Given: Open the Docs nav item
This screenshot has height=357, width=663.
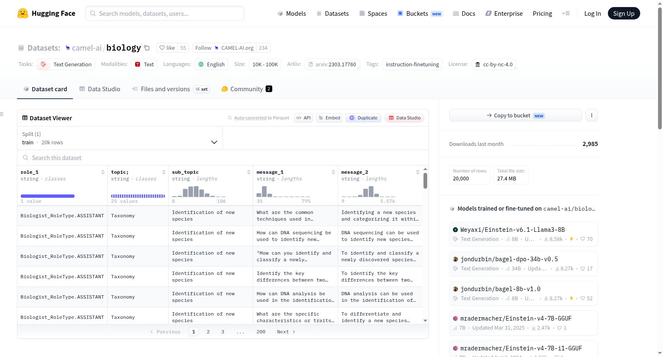Looking at the screenshot, I should click(x=464, y=13).
